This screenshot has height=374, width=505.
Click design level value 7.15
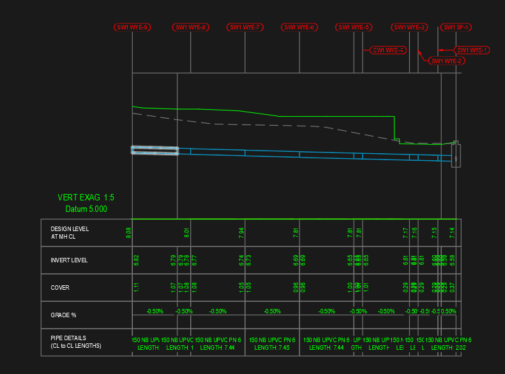coord(435,233)
